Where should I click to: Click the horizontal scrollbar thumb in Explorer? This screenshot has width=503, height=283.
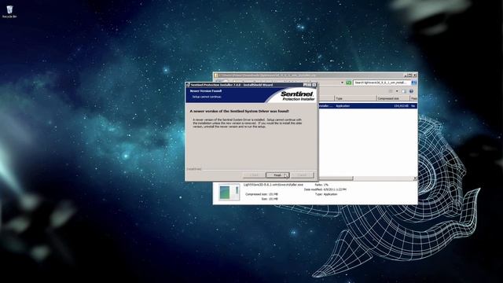(336, 178)
